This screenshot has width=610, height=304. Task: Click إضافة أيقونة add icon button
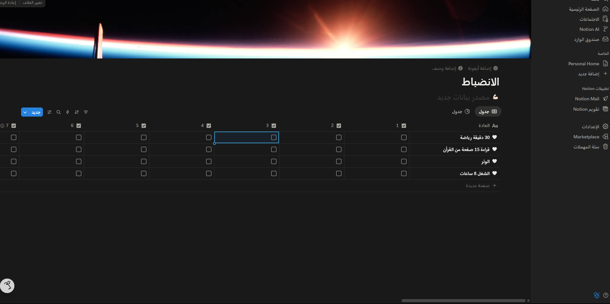[x=483, y=68]
